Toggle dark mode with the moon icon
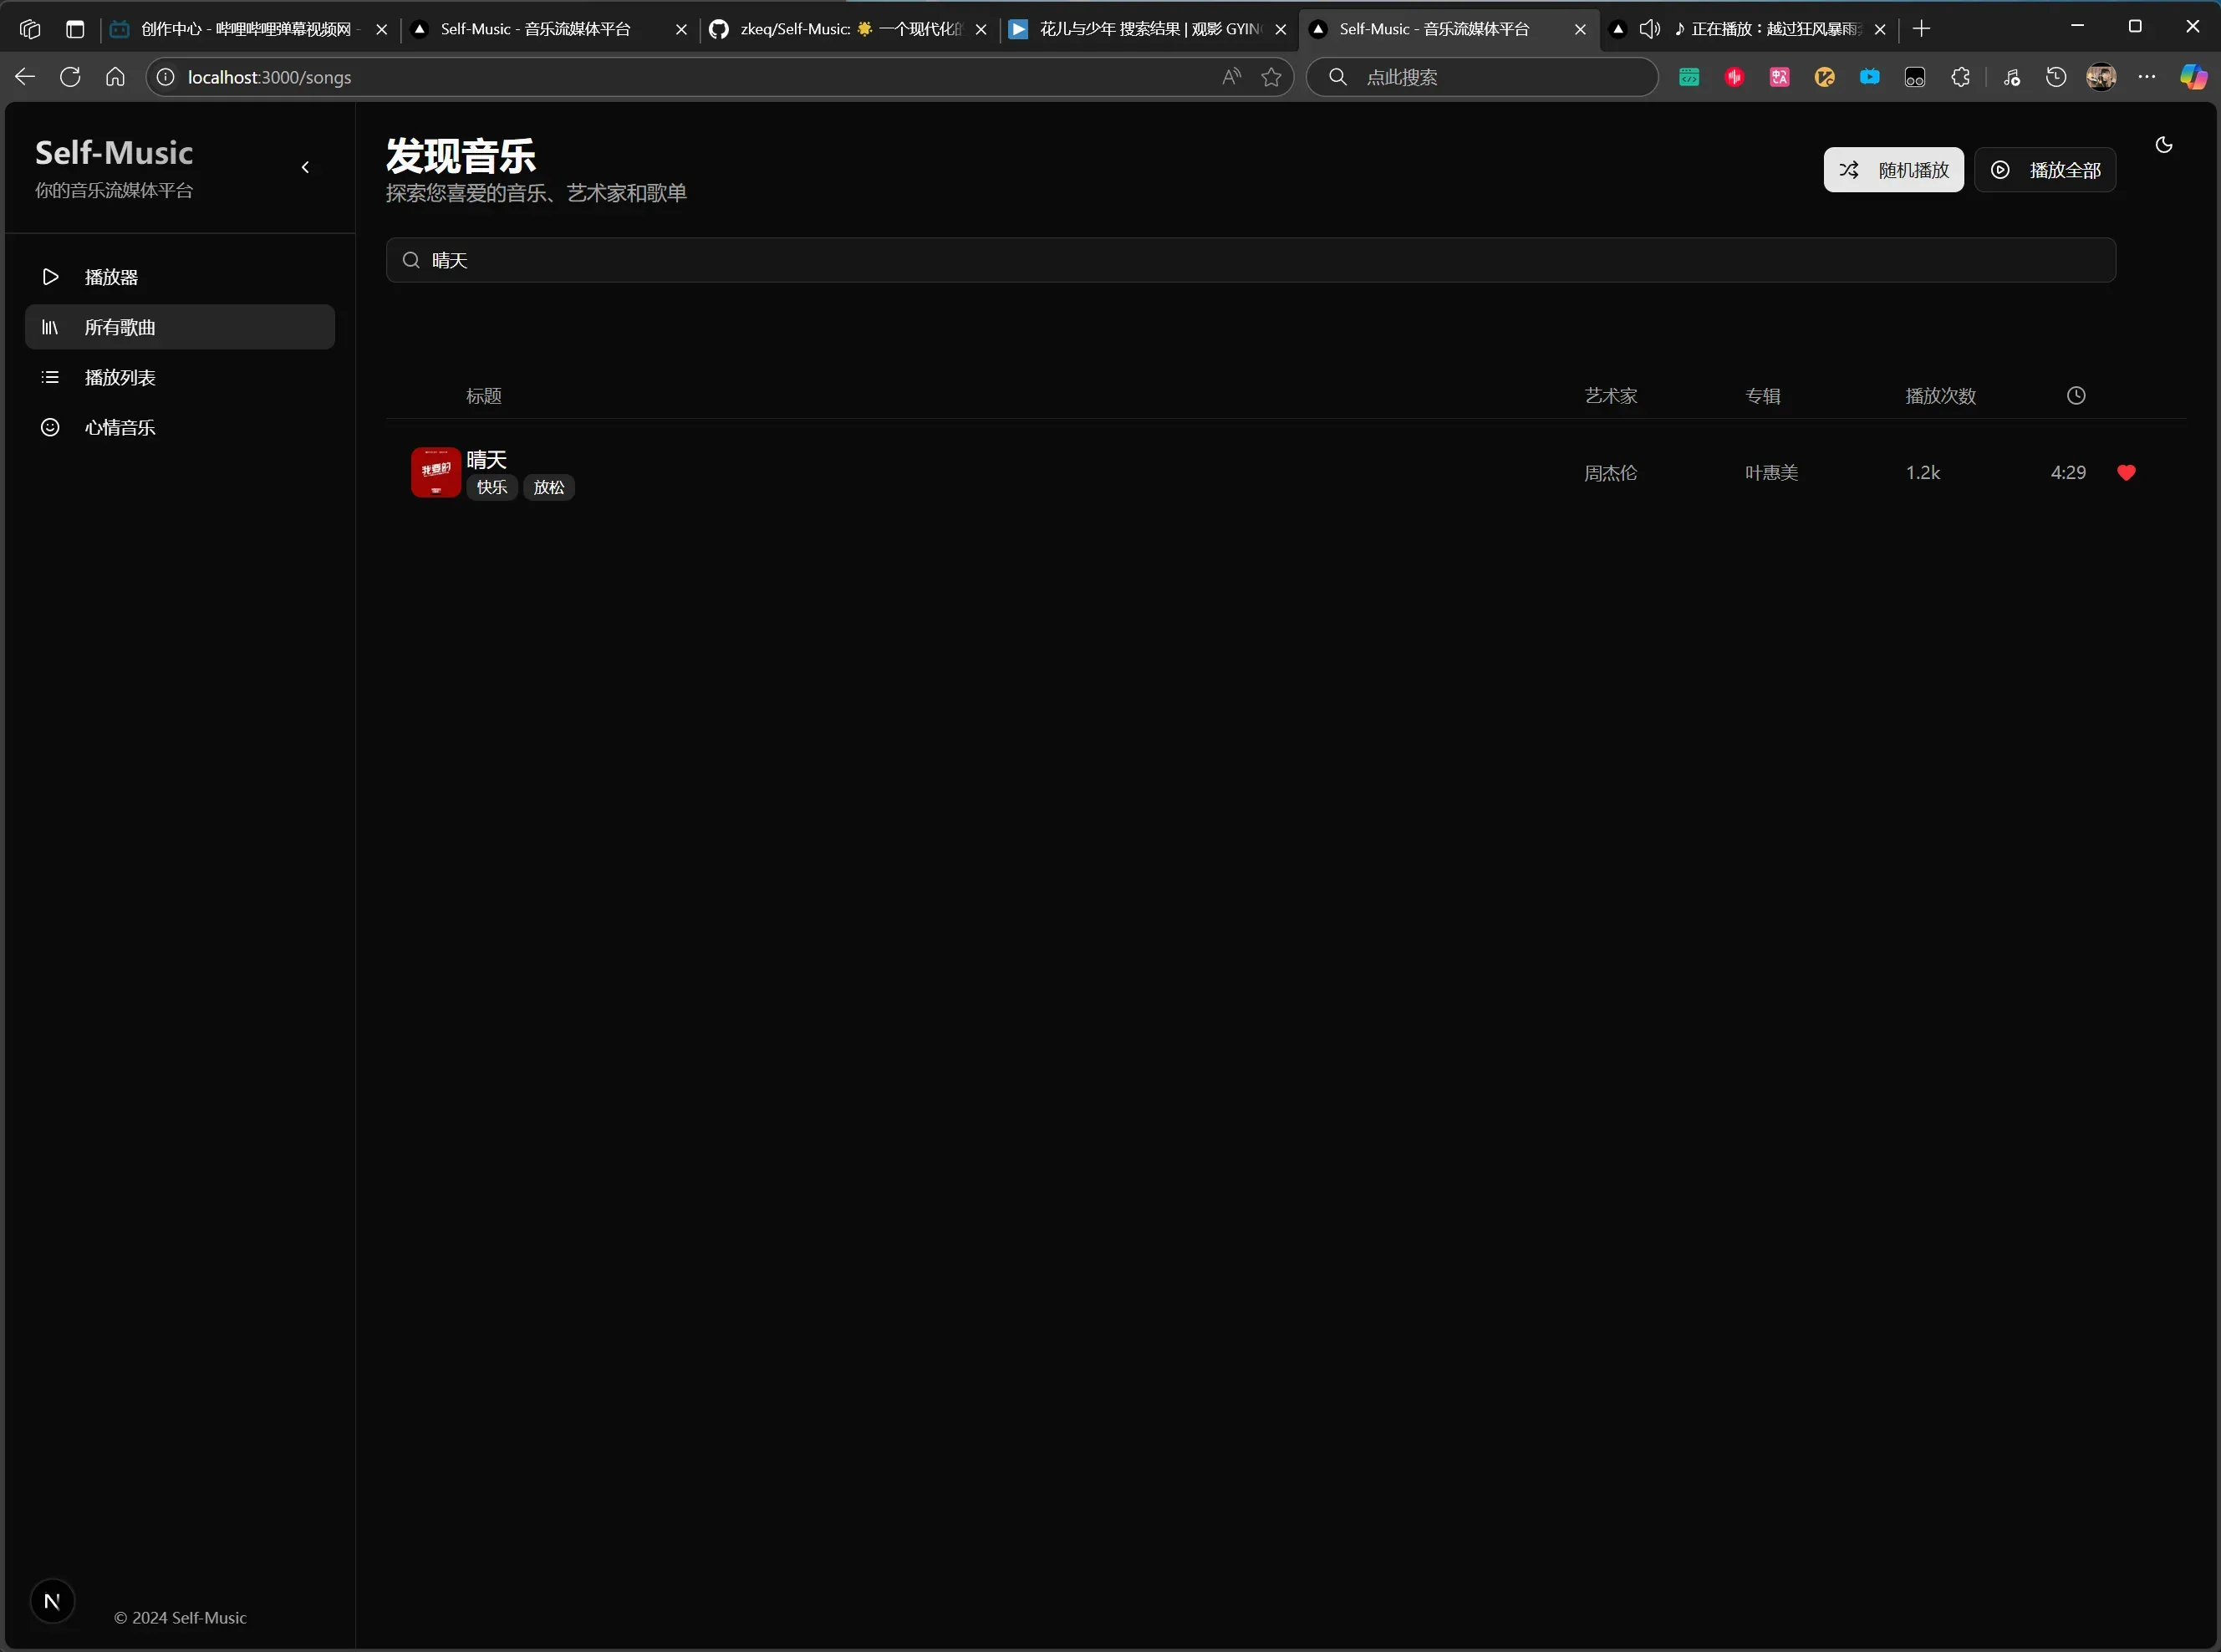2221x1652 pixels. pyautogui.click(x=2163, y=145)
